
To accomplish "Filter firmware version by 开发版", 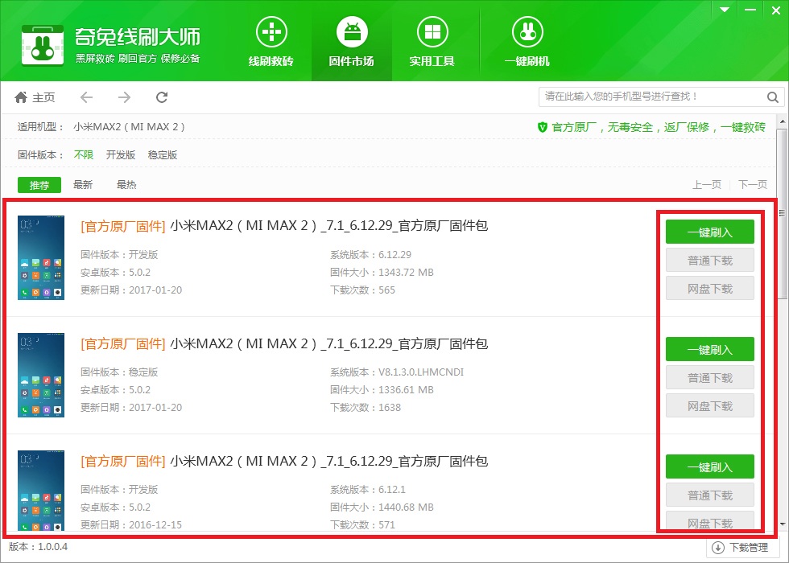I will point(121,154).
